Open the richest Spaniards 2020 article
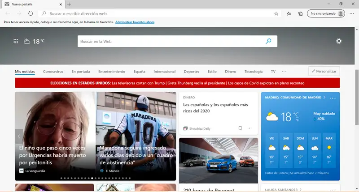The width and height of the screenshot is (359, 192). [x=215, y=108]
